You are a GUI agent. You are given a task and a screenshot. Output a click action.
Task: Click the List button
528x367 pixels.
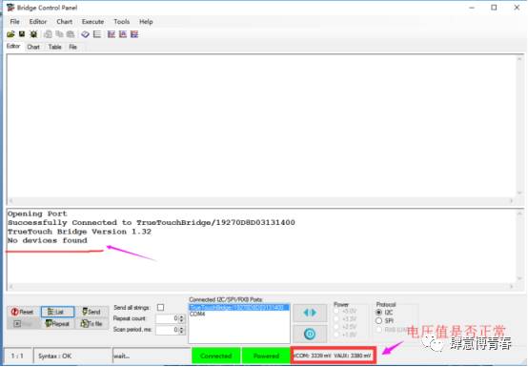tap(57, 312)
